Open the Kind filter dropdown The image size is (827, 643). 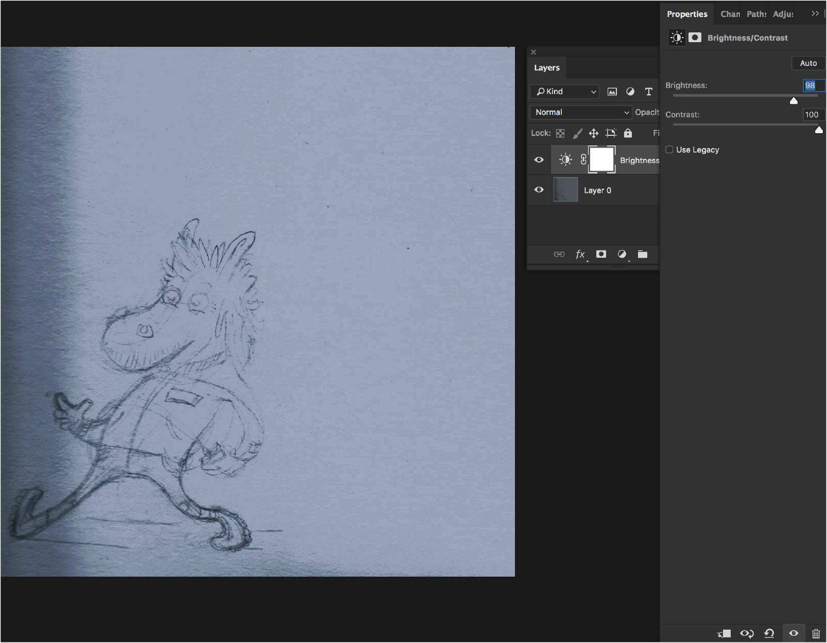tap(564, 92)
